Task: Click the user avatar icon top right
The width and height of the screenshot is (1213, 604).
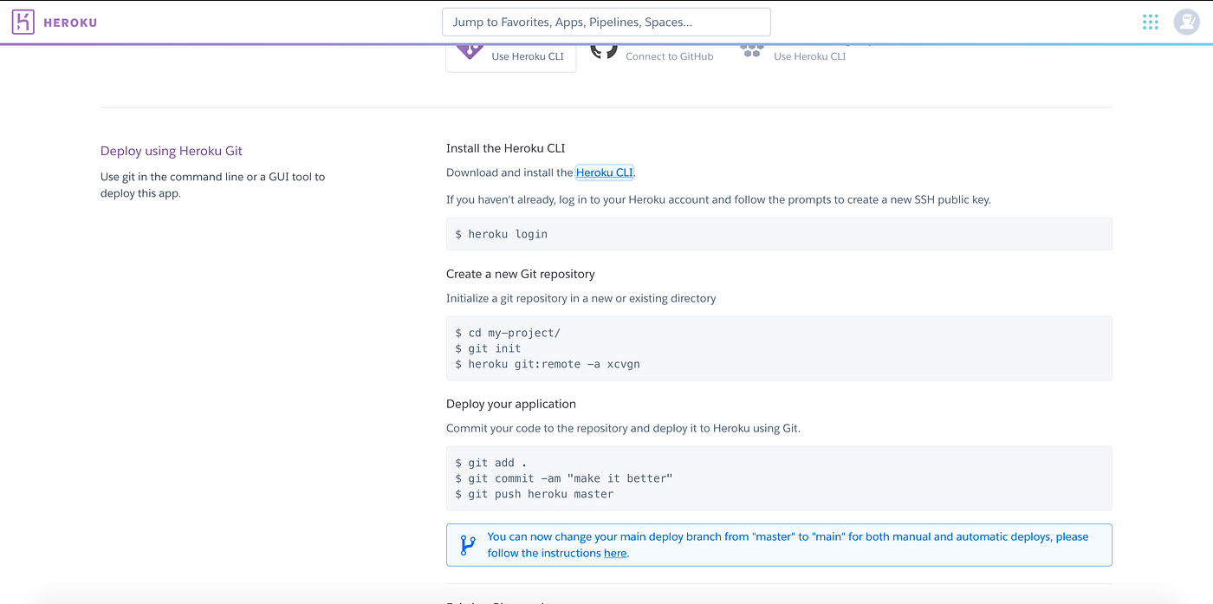Action: (1186, 22)
